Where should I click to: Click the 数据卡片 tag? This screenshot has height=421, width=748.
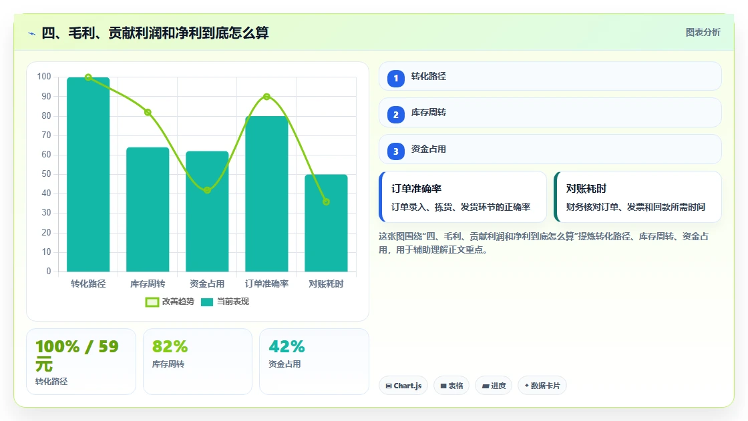click(x=542, y=386)
